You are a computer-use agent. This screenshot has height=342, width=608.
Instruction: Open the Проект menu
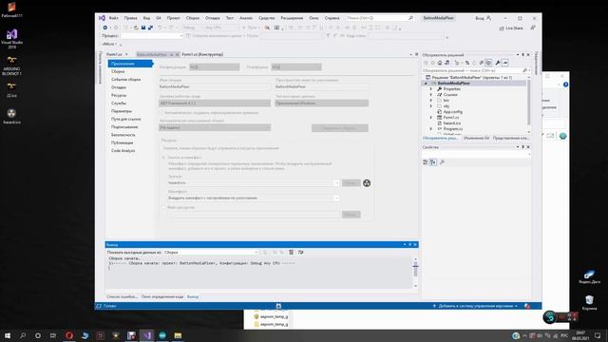173,18
